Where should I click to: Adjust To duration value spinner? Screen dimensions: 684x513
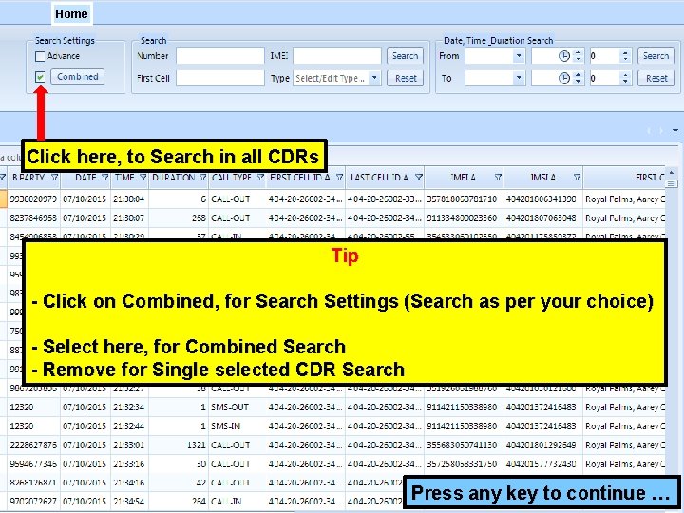625,79
